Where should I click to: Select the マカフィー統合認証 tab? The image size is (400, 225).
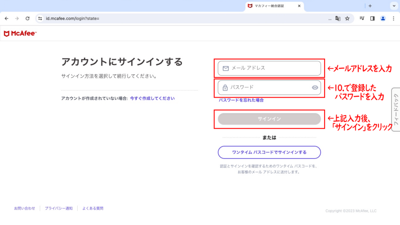(274, 6)
